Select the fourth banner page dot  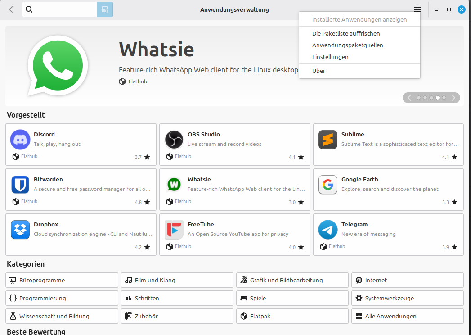[x=438, y=98]
